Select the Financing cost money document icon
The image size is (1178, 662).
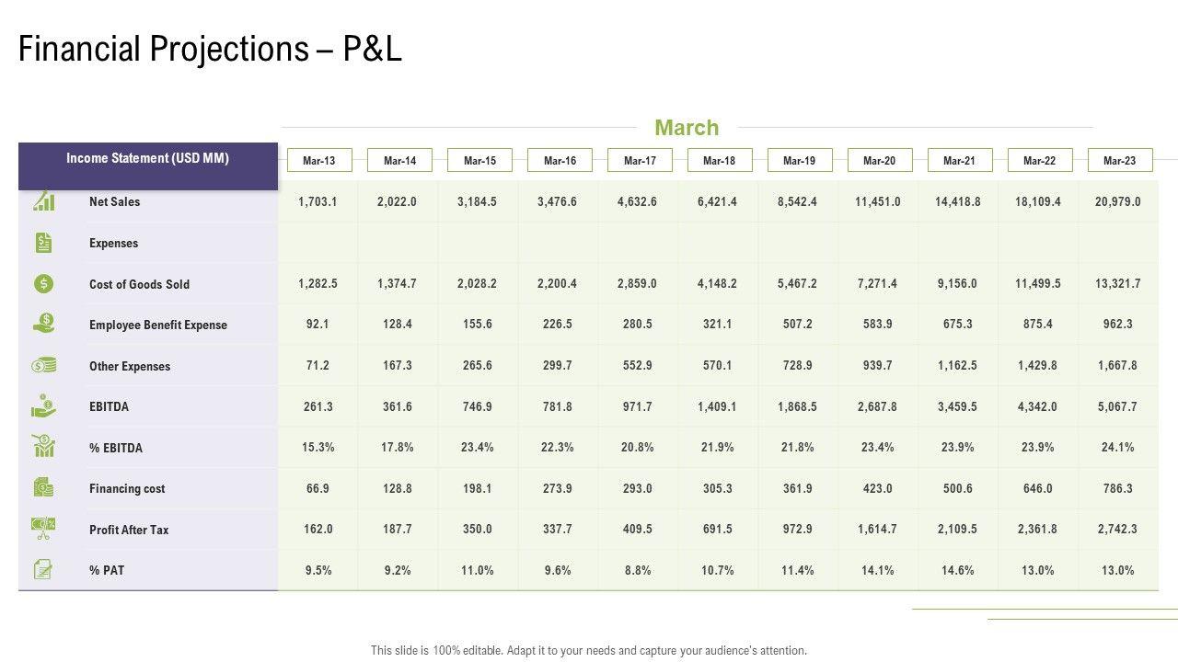coord(44,487)
